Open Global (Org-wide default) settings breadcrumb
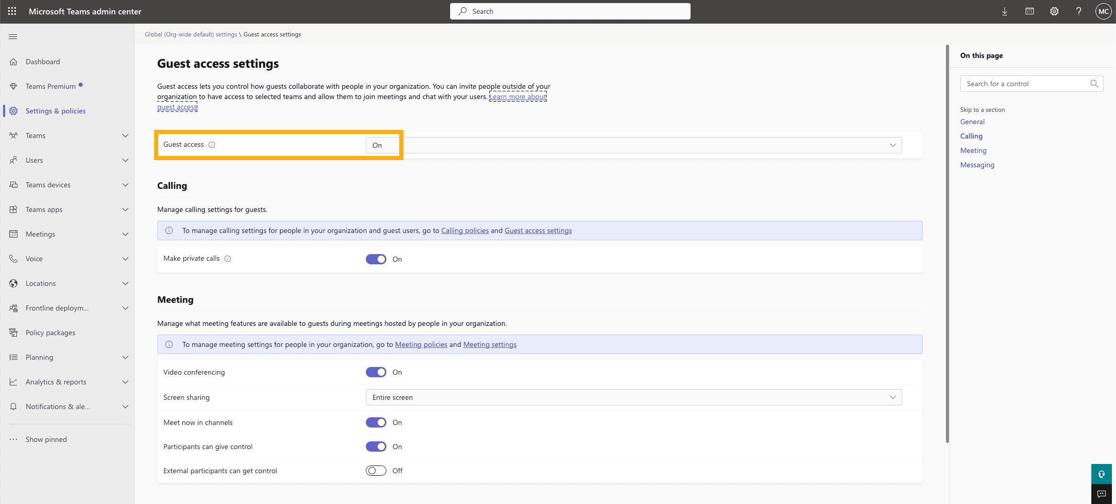 (191, 34)
